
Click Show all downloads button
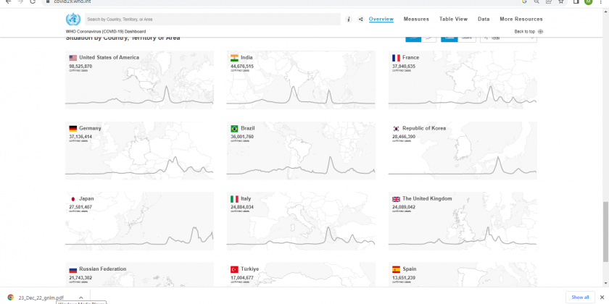(x=580, y=297)
